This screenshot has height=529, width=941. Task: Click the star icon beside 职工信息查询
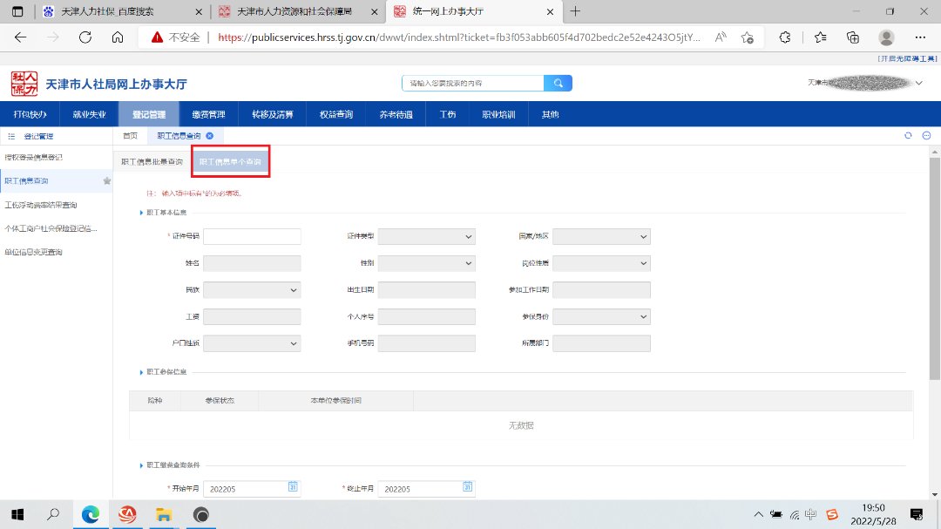106,181
